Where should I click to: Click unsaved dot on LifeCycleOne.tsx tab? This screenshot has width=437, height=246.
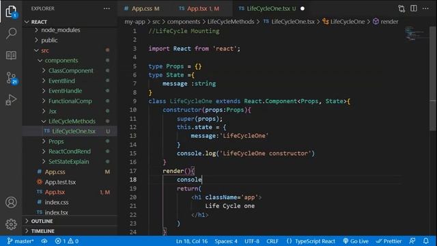click(x=302, y=9)
